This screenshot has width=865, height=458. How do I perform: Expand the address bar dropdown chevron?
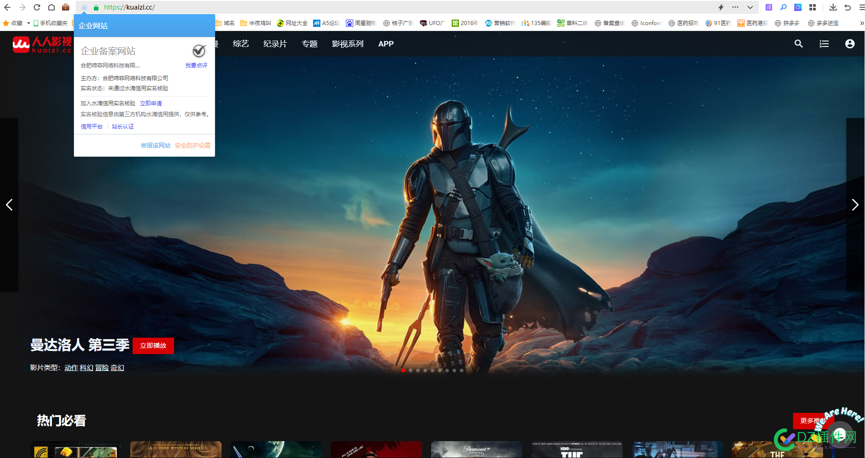click(x=750, y=7)
